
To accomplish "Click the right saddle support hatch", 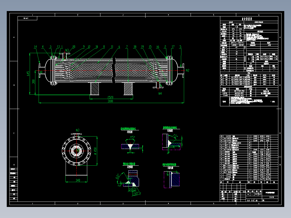I will pos(128,89).
